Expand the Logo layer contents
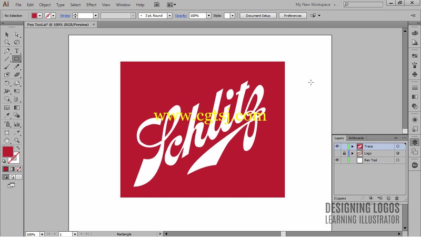This screenshot has width=421, height=237. [353, 153]
